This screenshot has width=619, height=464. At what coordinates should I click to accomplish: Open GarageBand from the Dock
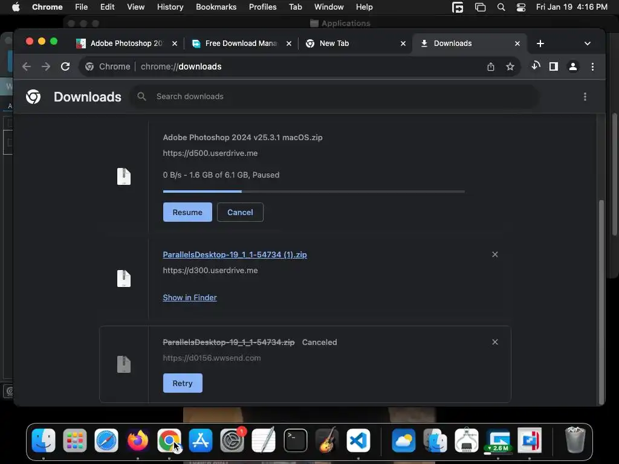[327, 440]
